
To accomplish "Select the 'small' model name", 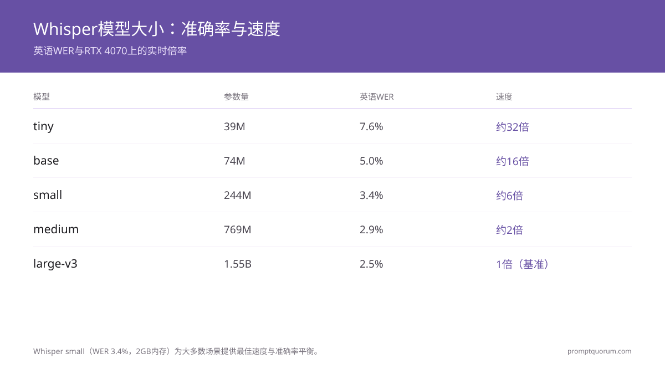I will [x=48, y=195].
